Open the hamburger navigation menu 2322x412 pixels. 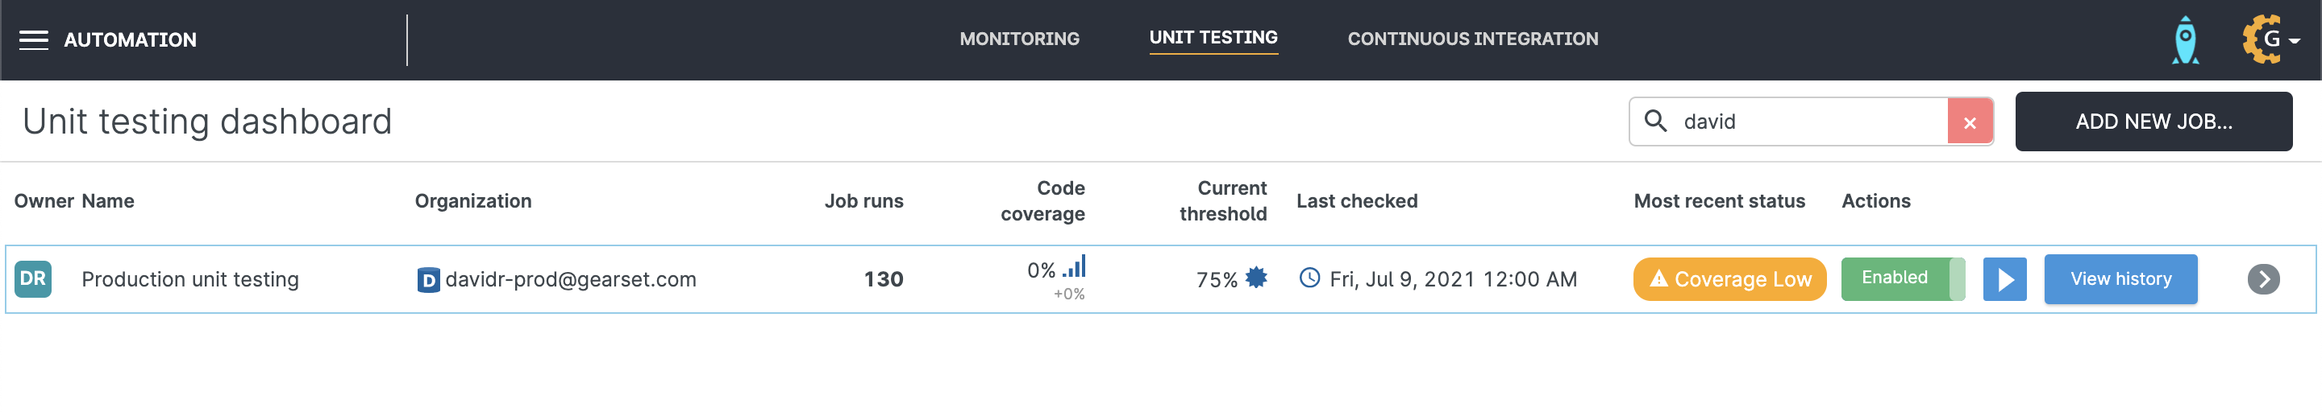coord(33,39)
